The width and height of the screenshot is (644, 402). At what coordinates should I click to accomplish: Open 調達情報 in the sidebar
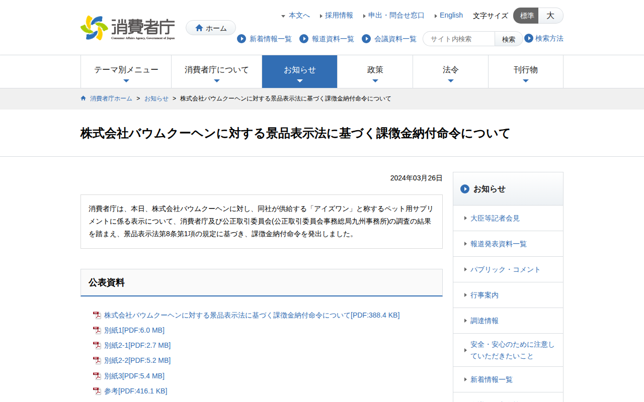pyautogui.click(x=508, y=321)
